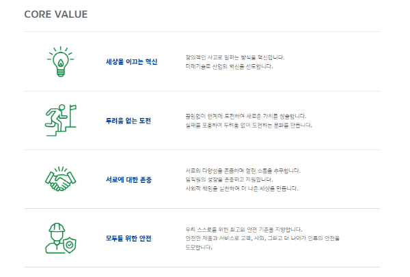Click the line starting '안전한 제품과 서비스로'
410x277 pixels.
point(262,238)
